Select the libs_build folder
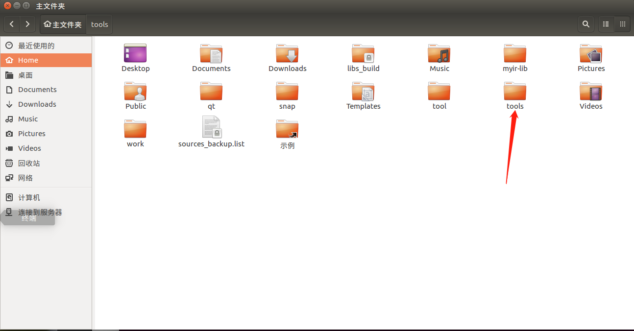The height and width of the screenshot is (331, 634). pos(363,53)
